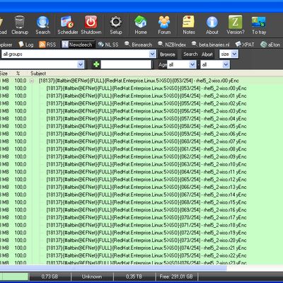The height and width of the screenshot is (283, 283).
Task: Open the Notes sticky note icon
Action: point(188,22)
